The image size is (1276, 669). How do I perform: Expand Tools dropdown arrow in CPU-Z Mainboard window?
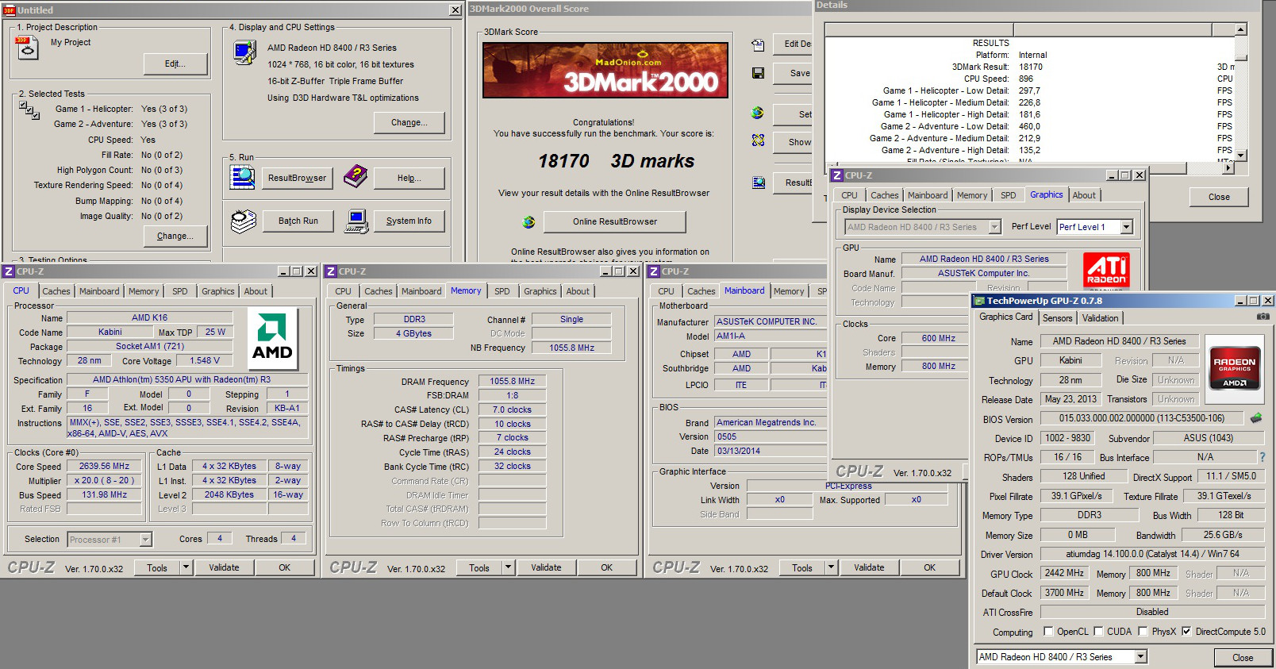tap(831, 567)
